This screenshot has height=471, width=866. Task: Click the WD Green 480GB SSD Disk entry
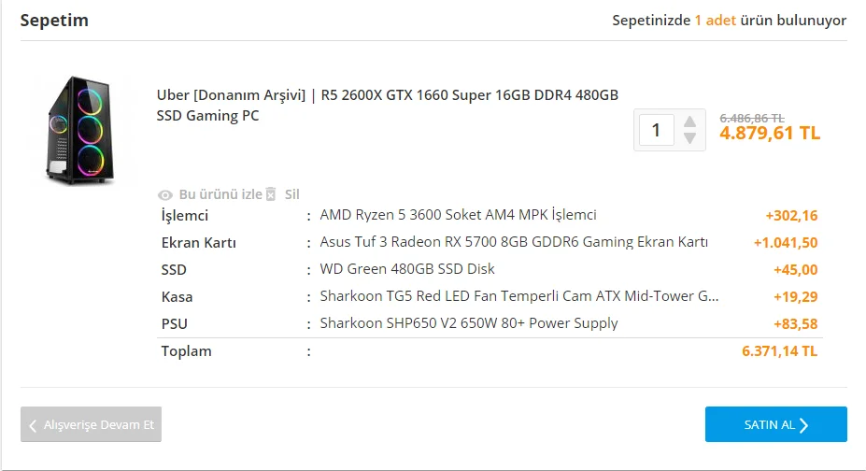coord(407,269)
